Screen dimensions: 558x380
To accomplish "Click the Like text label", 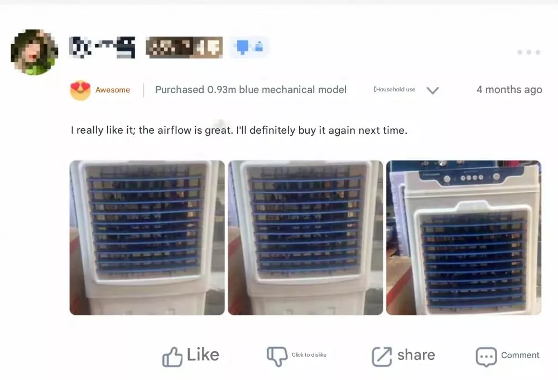I will [x=203, y=355].
